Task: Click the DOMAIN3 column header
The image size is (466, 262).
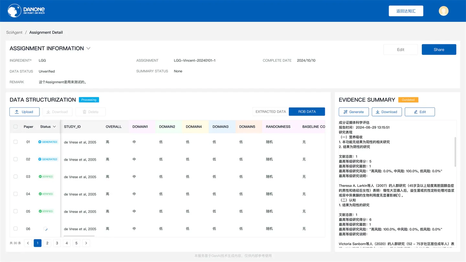Action: 220,126
